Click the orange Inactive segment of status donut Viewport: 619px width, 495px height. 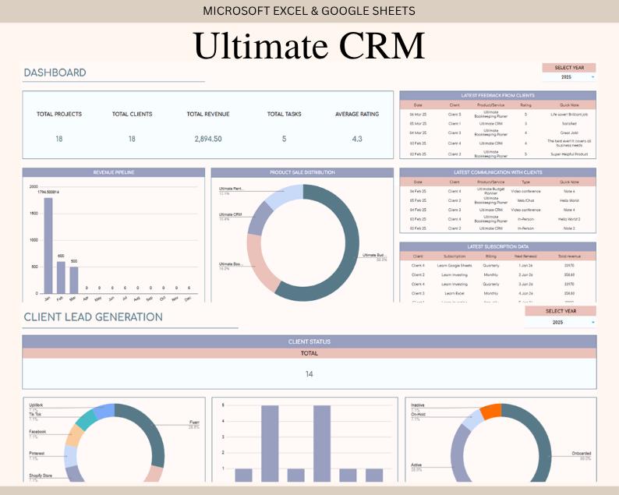pos(491,412)
